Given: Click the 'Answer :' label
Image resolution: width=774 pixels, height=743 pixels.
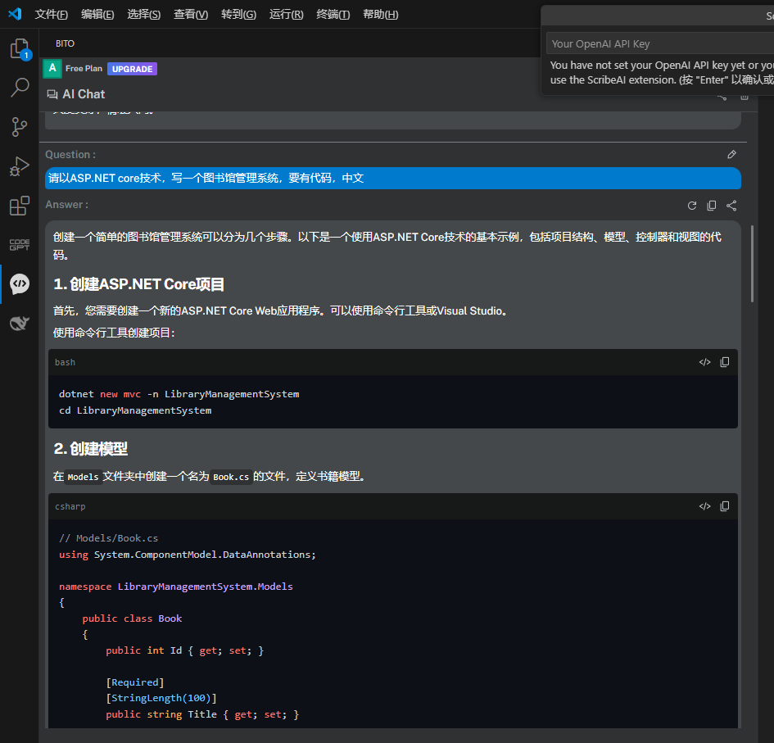Looking at the screenshot, I should (67, 205).
